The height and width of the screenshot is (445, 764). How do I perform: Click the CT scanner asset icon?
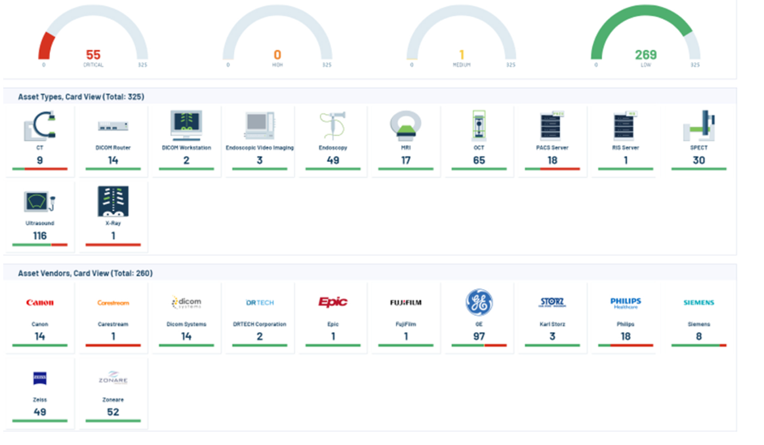click(39, 126)
